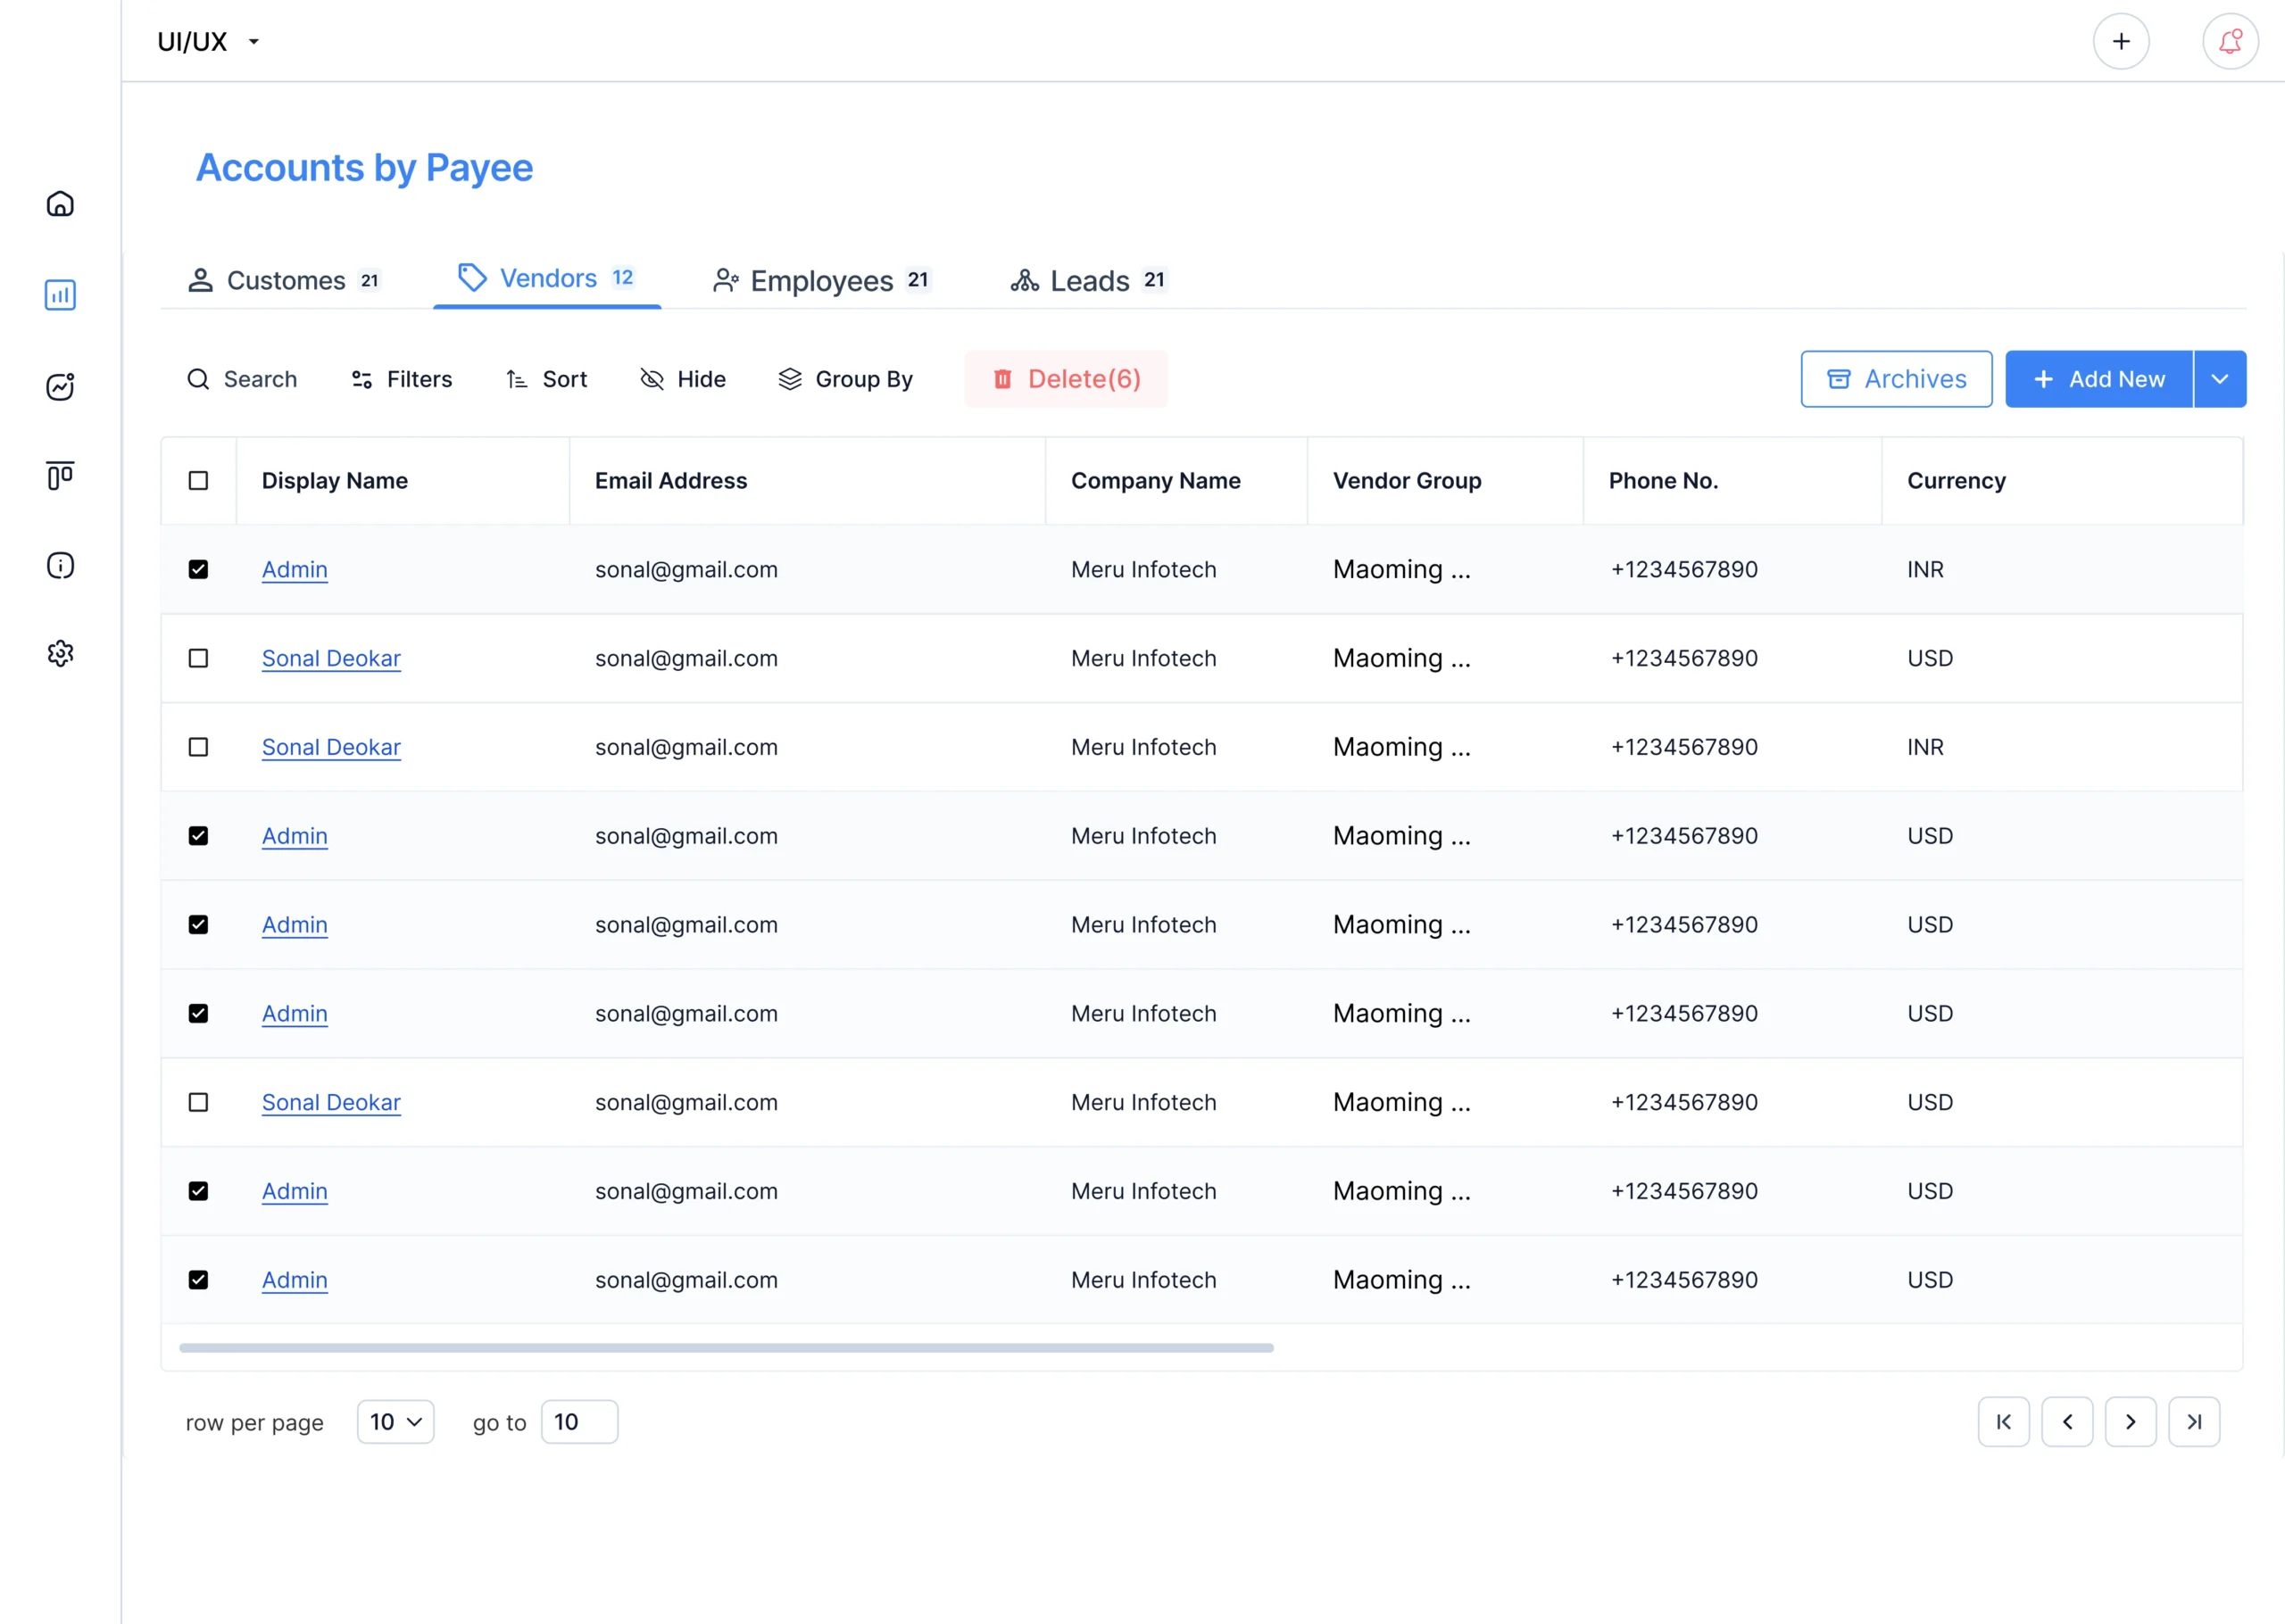2285x1624 pixels.
Task: Switch to the Leads tab
Action: tap(1088, 281)
